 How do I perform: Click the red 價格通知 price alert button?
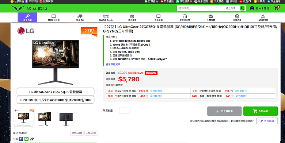coord(151,73)
